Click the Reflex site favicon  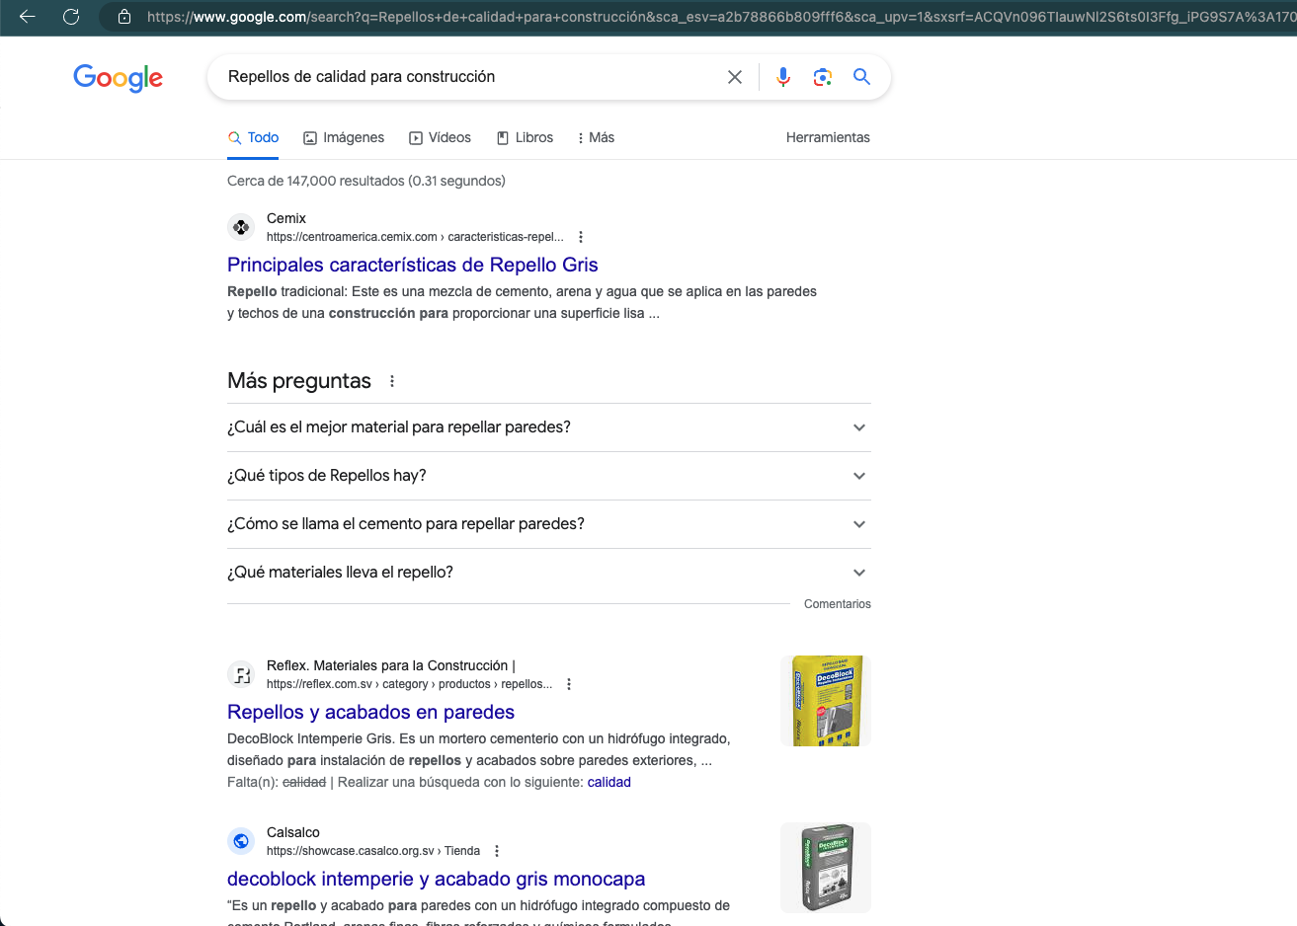(x=241, y=674)
